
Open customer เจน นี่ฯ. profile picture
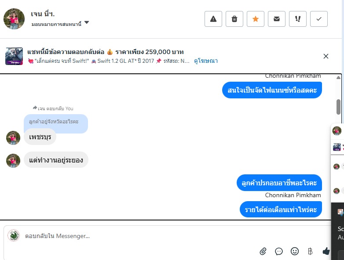14,19
